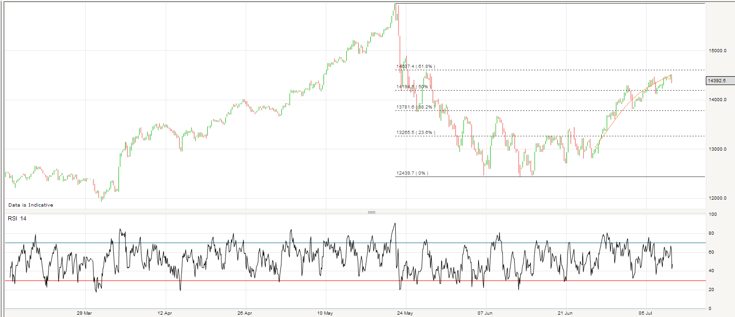735x317 pixels.
Task: Click the RSI scale value 80
Action: coord(711,233)
